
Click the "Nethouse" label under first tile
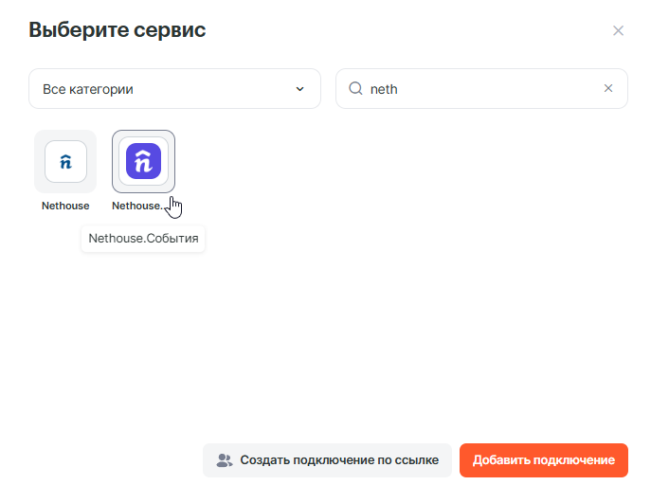point(65,206)
